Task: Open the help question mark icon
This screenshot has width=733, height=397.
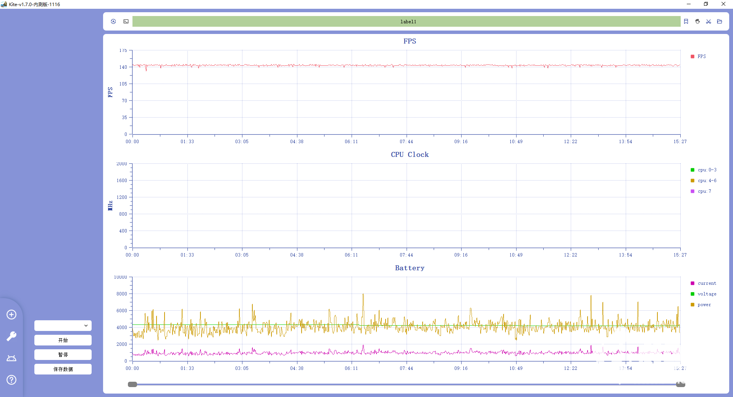Action: click(x=11, y=380)
